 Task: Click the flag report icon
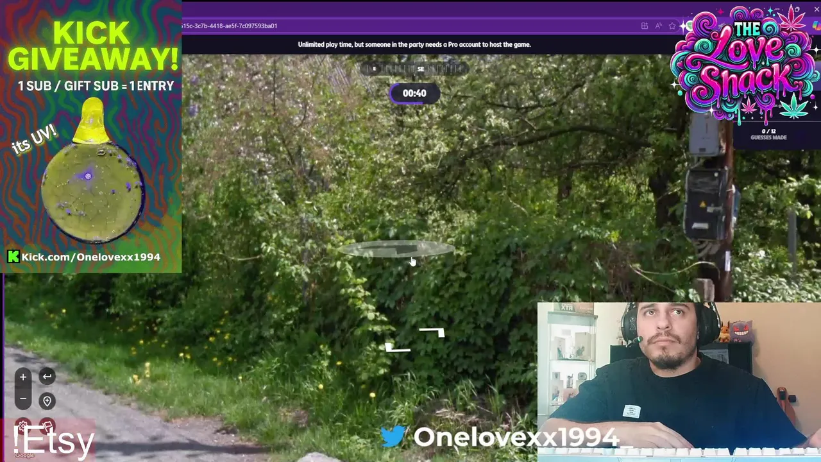(47, 426)
